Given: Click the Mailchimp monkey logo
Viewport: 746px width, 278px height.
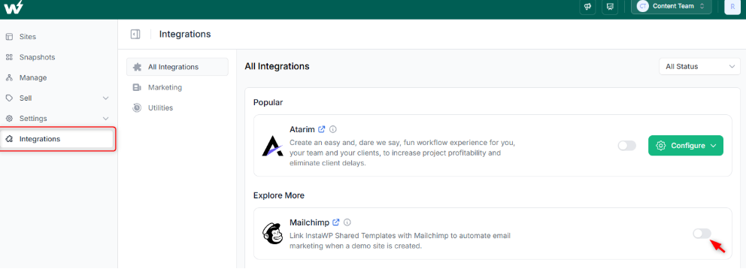Looking at the screenshot, I should 273,234.
